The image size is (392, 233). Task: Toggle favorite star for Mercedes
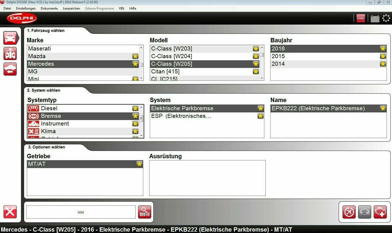pyautogui.click(x=135, y=64)
